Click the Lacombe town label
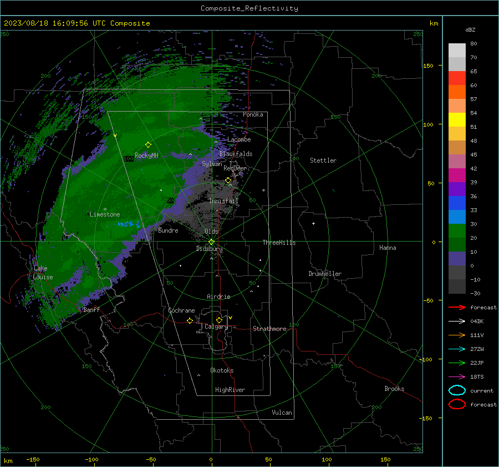Image resolution: width=499 pixels, height=467 pixels. tap(239, 139)
